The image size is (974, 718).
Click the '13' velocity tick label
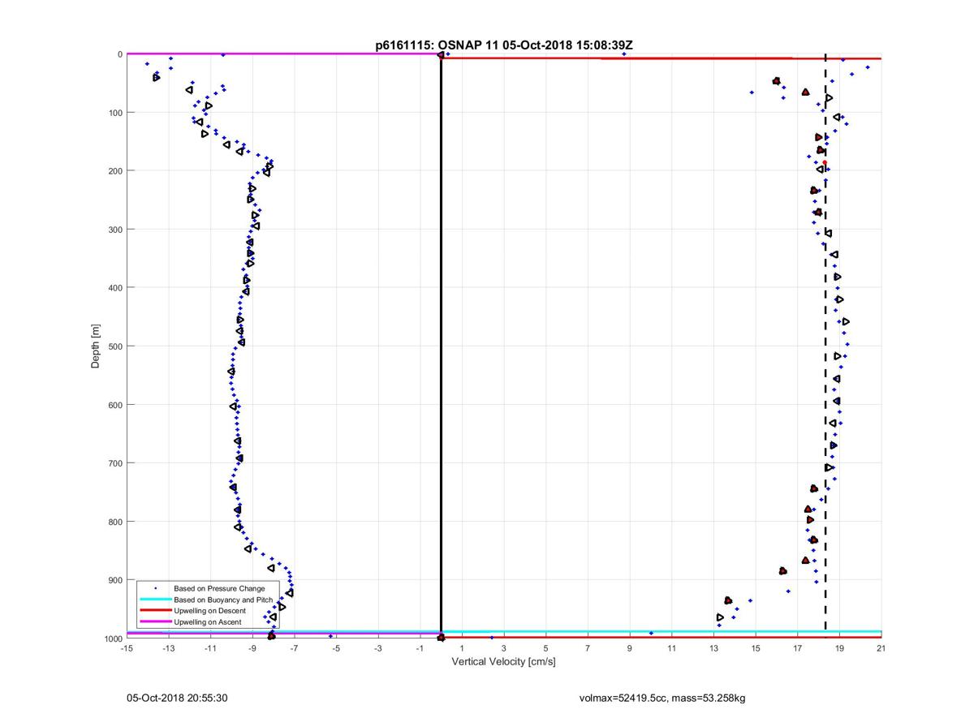tap(714, 648)
